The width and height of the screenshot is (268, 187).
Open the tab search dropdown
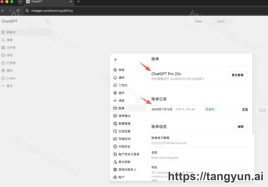click(x=20, y=2)
